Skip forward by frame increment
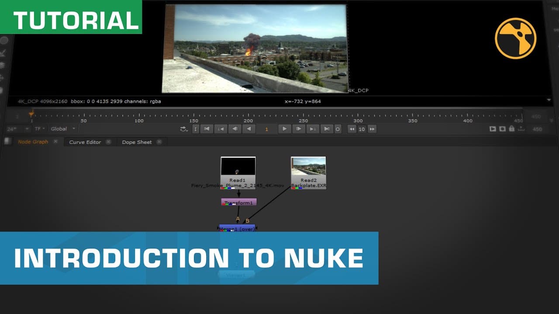 coord(372,129)
